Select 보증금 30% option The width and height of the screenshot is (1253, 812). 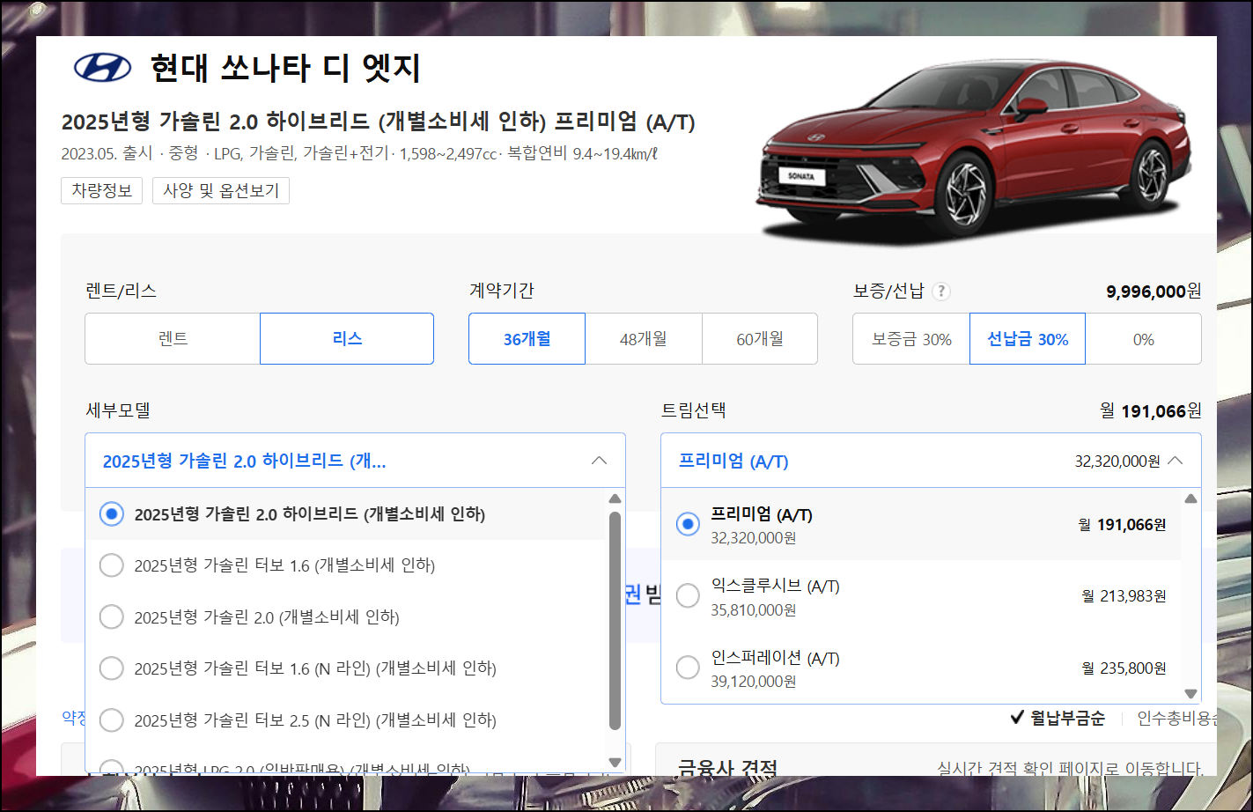coord(911,339)
